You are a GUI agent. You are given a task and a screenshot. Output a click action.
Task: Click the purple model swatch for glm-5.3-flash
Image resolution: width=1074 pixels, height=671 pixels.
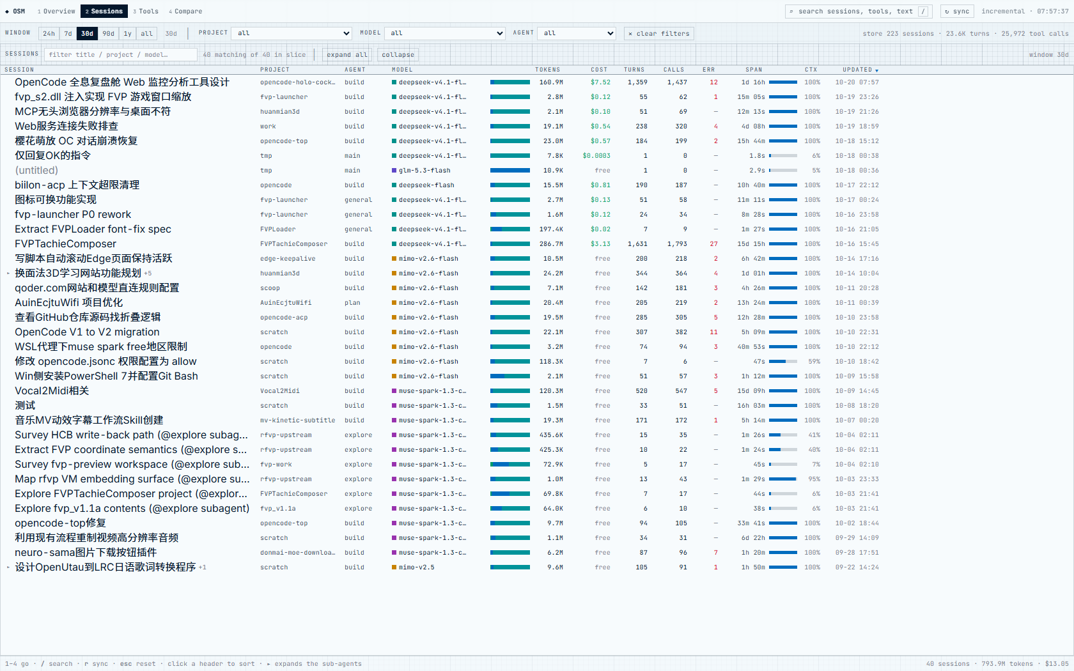pos(394,170)
